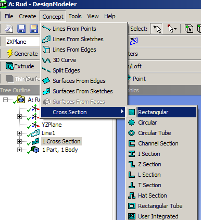The image size is (201, 220).
Task: Click the New file toolbar icon
Action: (9, 29)
